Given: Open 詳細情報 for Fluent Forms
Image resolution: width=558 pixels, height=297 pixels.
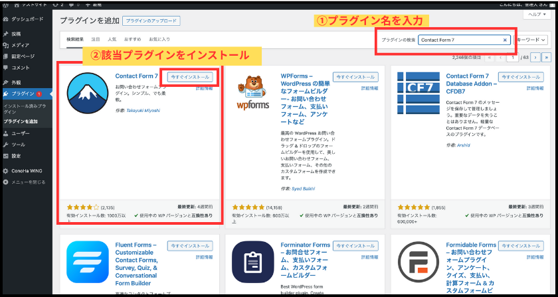Looking at the screenshot, I should click(x=205, y=257).
